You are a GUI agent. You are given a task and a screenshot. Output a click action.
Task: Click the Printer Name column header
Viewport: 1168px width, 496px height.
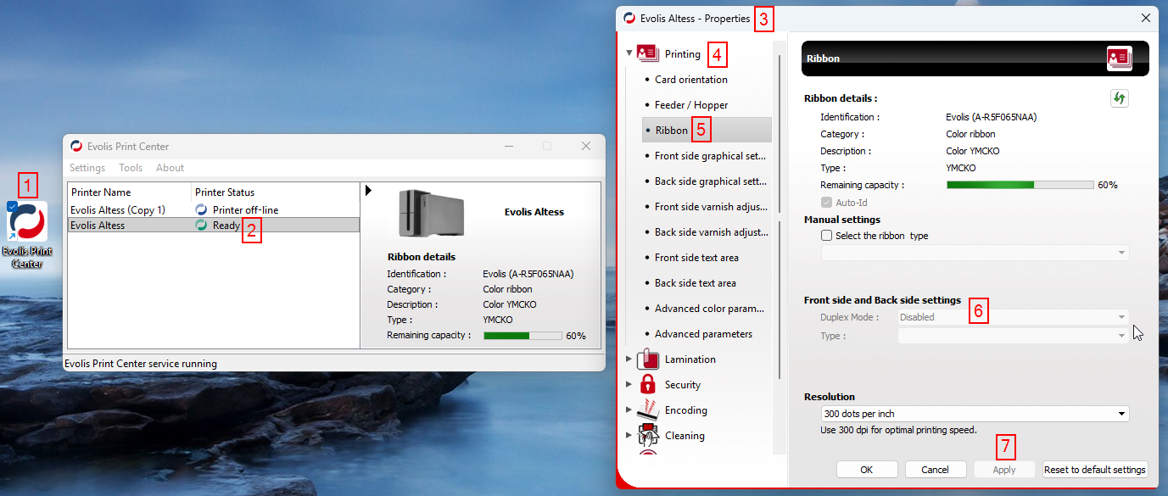(x=101, y=192)
